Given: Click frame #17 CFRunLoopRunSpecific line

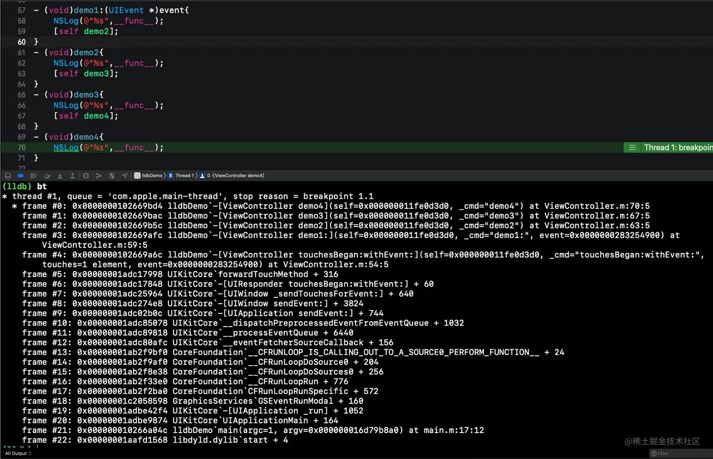Looking at the screenshot, I should 200,392.
